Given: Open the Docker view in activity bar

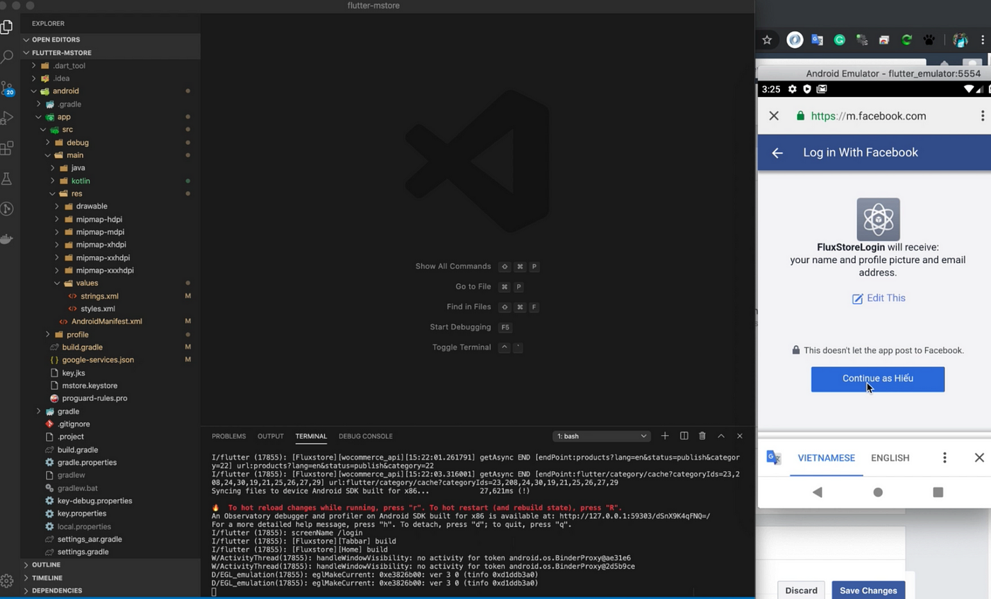Looking at the screenshot, I should 7,239.
